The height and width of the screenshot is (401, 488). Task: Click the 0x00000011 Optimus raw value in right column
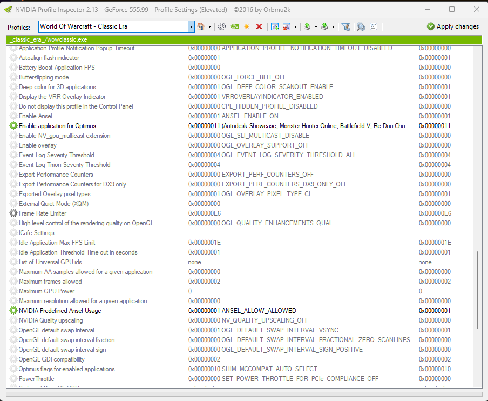point(435,126)
